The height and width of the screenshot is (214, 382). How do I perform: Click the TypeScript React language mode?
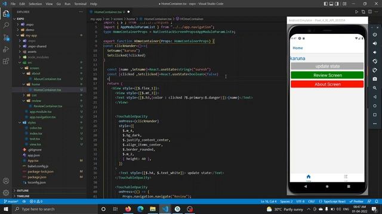click(x=332, y=202)
